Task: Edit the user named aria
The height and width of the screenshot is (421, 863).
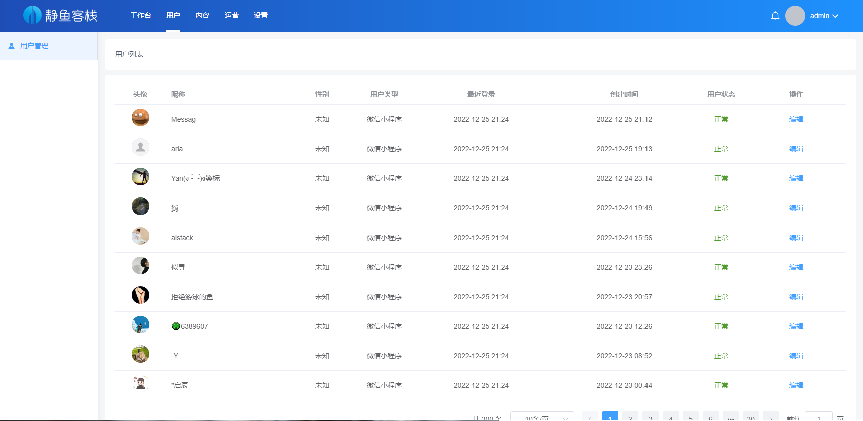Action: pyautogui.click(x=796, y=149)
